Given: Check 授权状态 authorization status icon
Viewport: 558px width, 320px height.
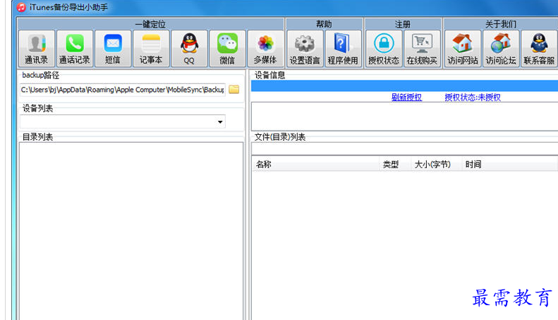Looking at the screenshot, I should tap(384, 49).
